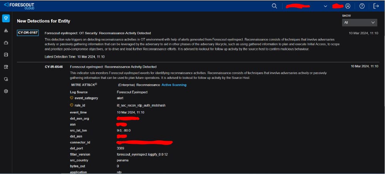The width and height of the screenshot is (385, 175).
Task: Log out using the exit icon
Action: click(376, 6)
